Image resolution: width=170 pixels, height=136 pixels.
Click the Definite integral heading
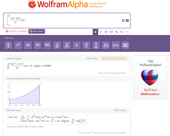coord(14,58)
